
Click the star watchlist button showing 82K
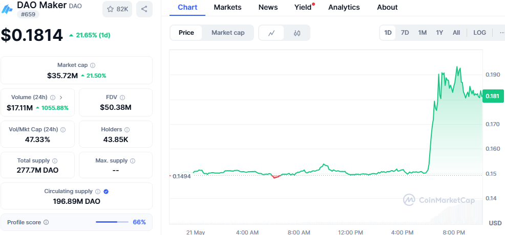pyautogui.click(x=117, y=9)
